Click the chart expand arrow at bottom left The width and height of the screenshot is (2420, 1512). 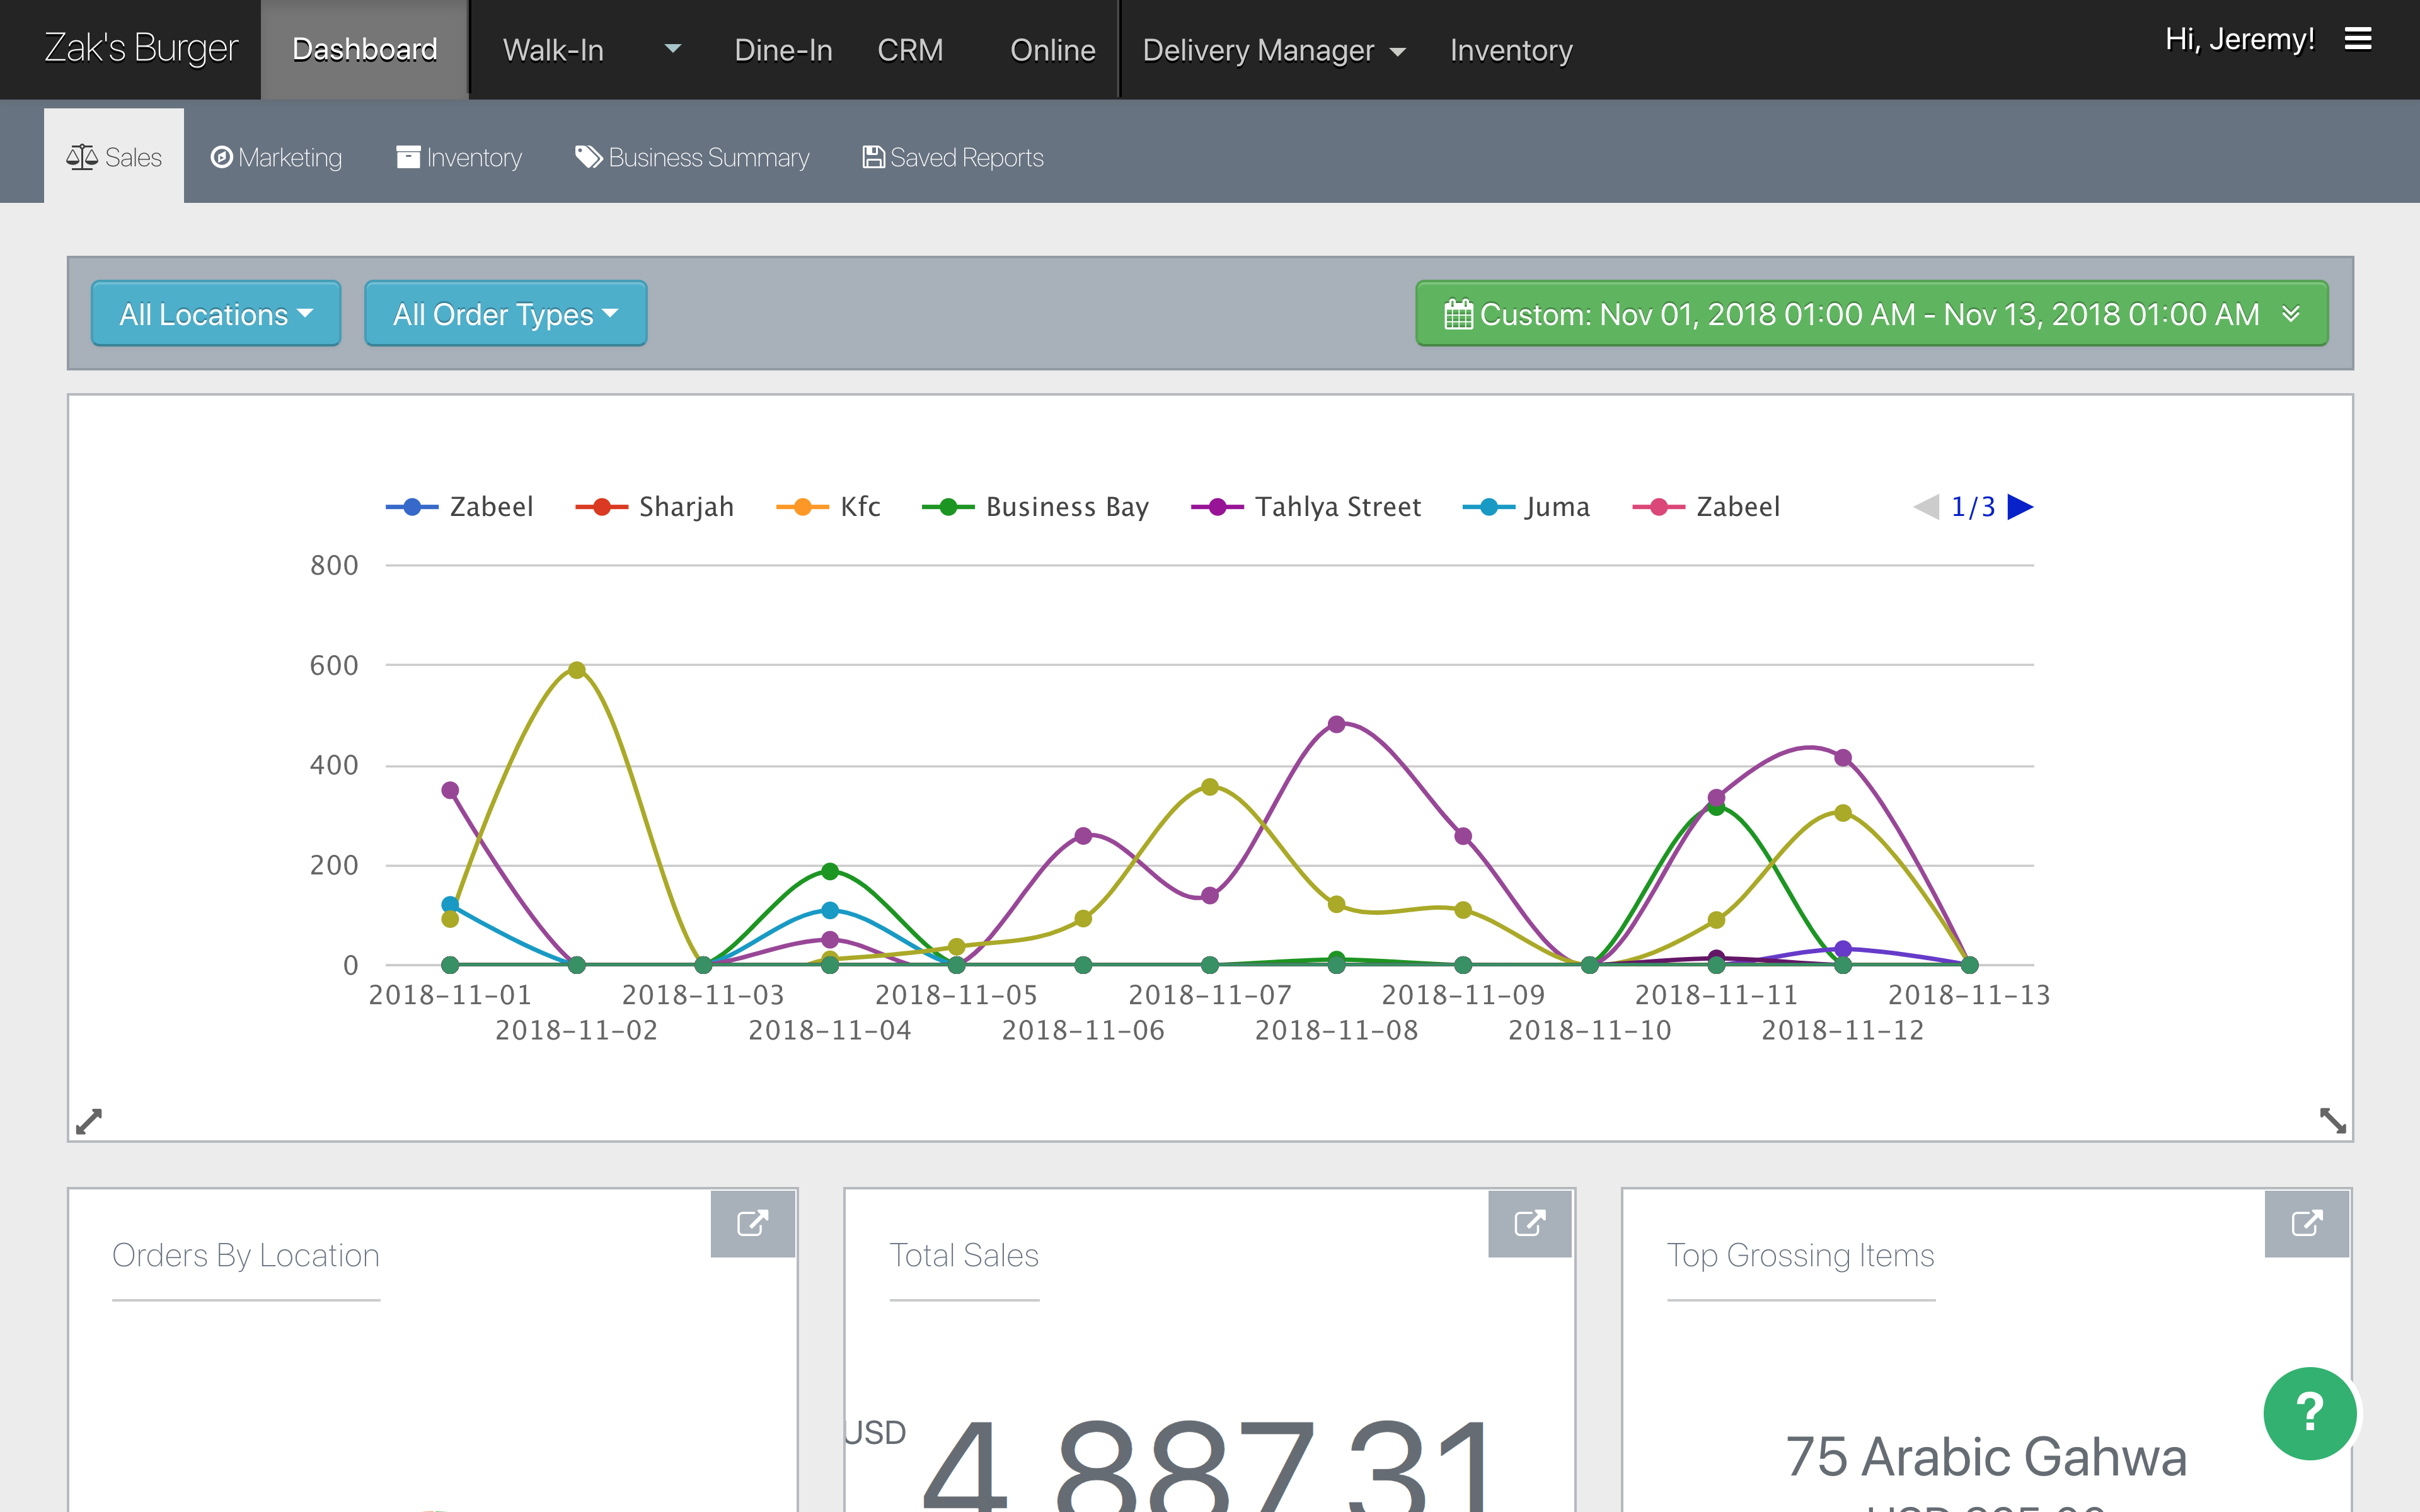coord(89,1121)
